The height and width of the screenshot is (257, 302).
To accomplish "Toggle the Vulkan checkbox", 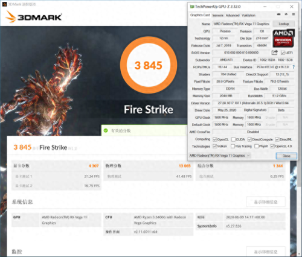I will (214, 146).
